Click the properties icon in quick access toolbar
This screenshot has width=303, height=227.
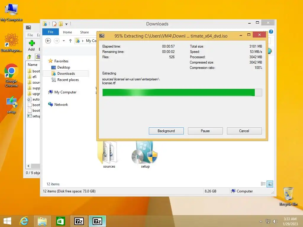point(54,24)
